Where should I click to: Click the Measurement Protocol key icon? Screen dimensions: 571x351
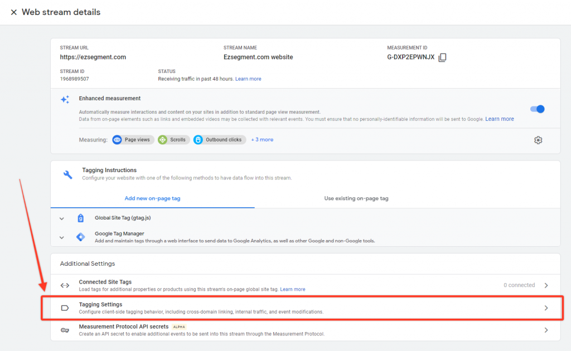point(65,330)
